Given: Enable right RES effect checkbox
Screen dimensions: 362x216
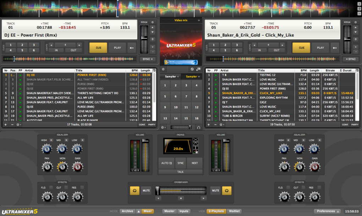Looking at the screenshot, I should coord(319,187).
